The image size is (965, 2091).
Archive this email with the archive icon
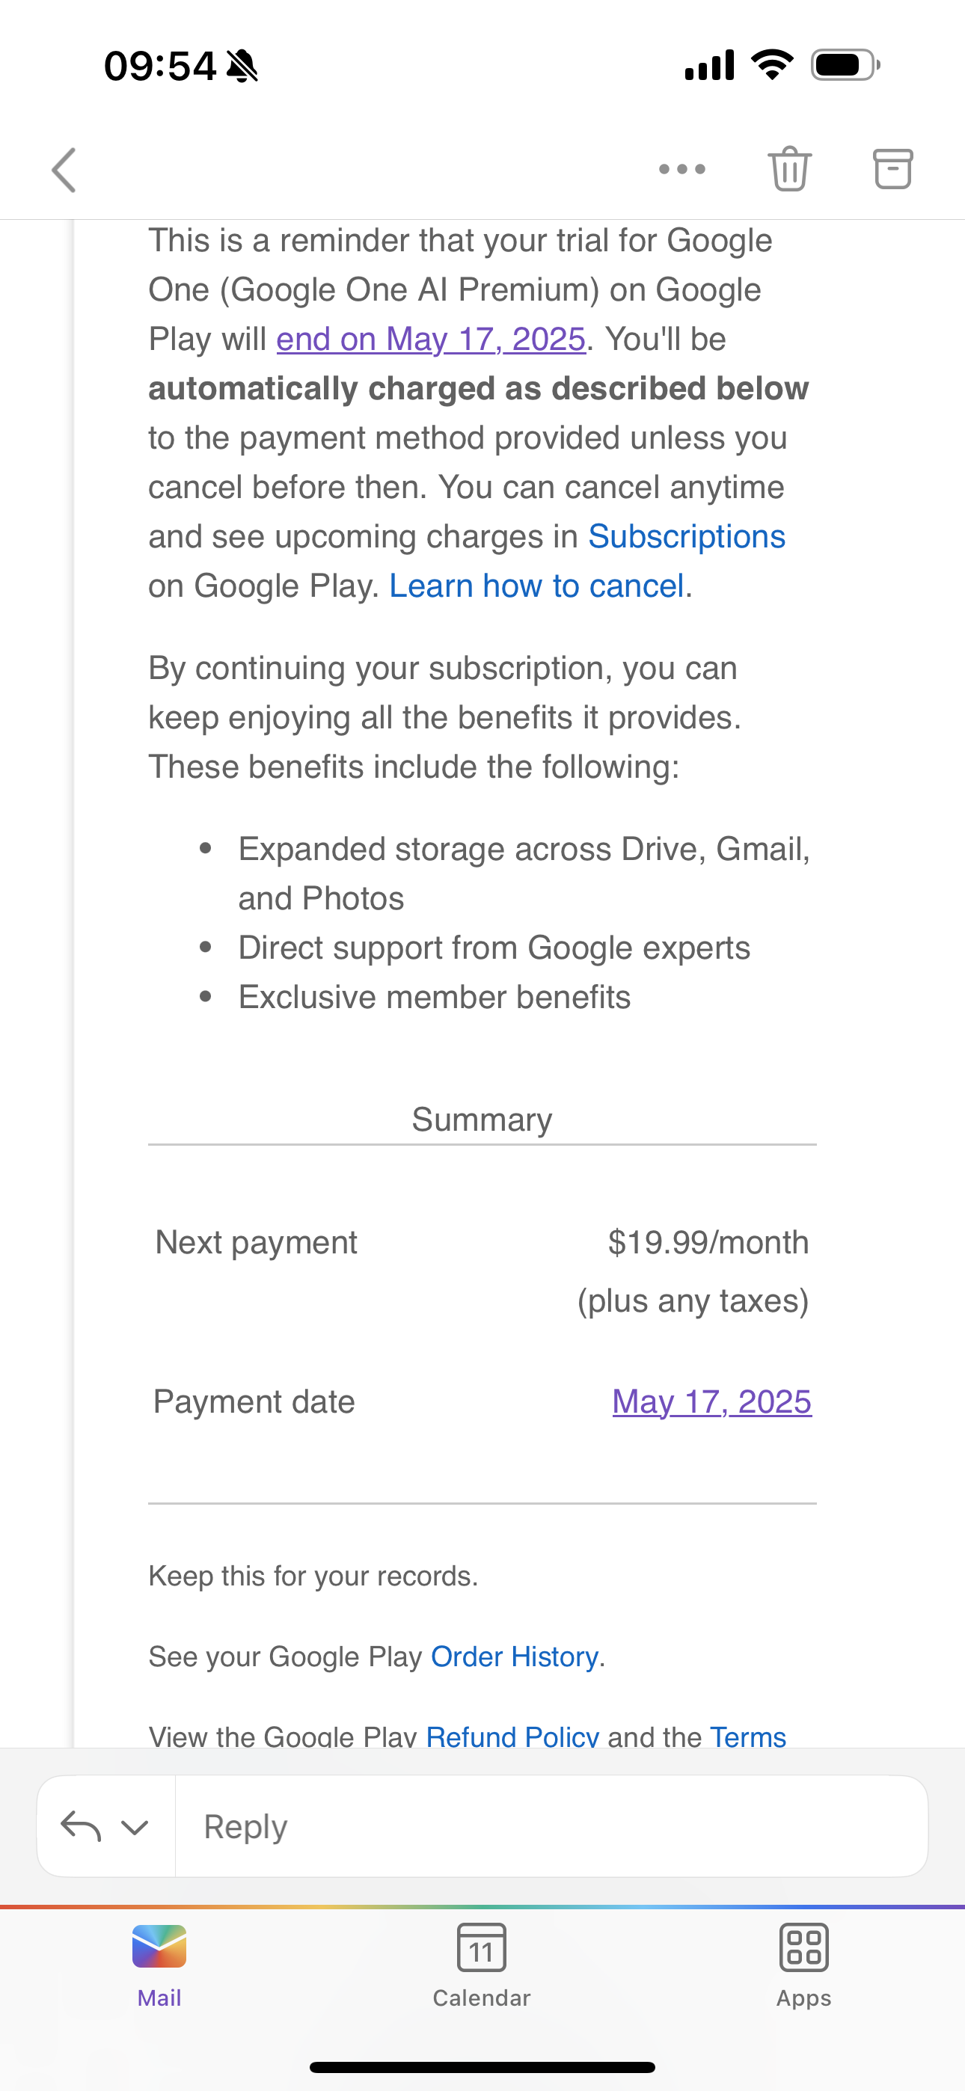pos(892,169)
